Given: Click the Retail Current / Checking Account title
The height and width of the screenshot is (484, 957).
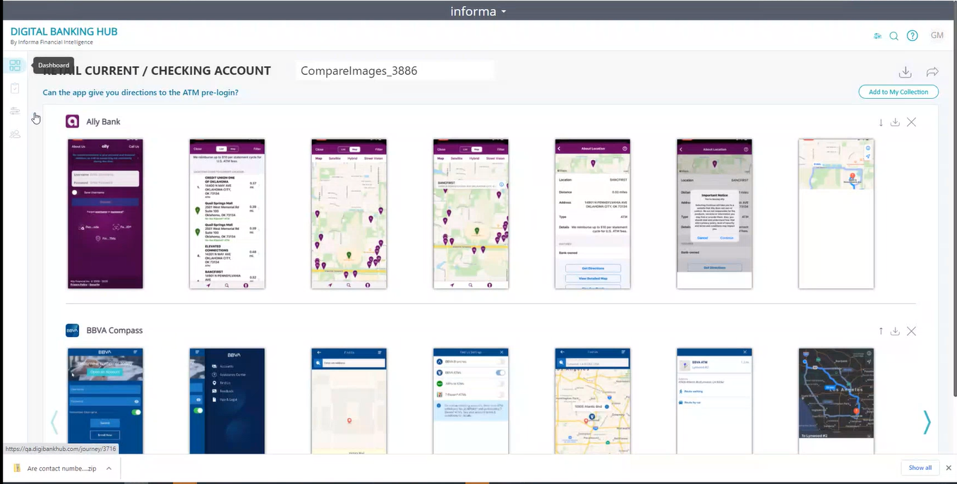Looking at the screenshot, I should (x=157, y=71).
